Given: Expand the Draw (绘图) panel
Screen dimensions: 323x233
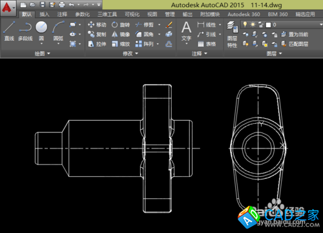Looking at the screenshot, I should coord(43,54).
